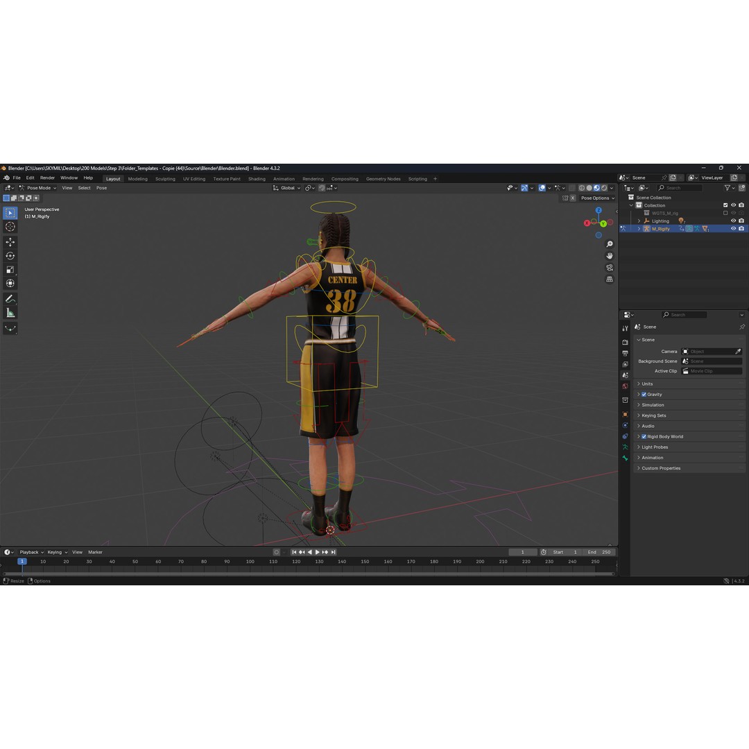Open the Tool properties tab
This screenshot has height=749, width=749.
(x=625, y=328)
